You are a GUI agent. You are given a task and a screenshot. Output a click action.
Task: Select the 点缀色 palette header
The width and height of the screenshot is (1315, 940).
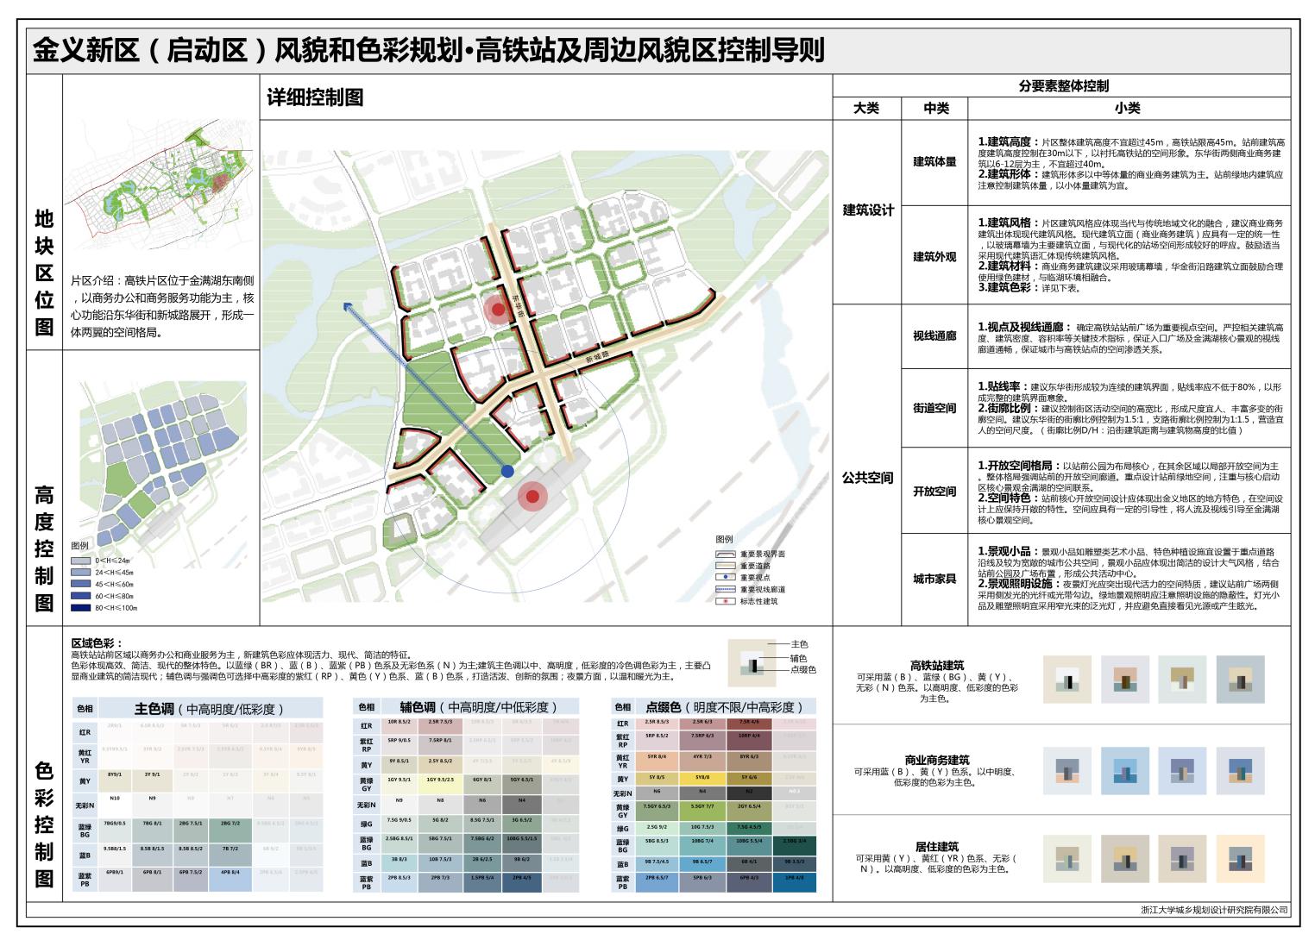pyautogui.click(x=726, y=707)
